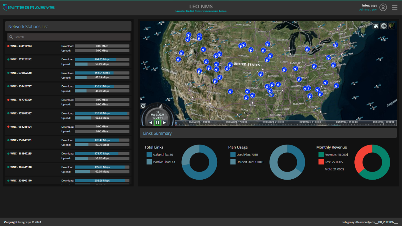Pause the simulation playback
Viewport: 402px width, 226px height.
157,122
